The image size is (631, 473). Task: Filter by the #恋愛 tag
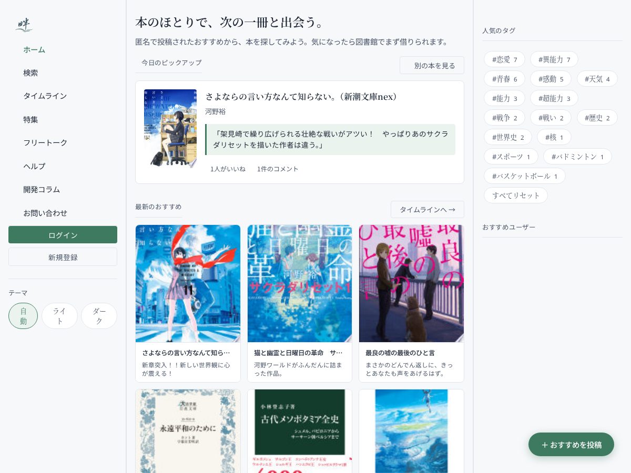504,59
